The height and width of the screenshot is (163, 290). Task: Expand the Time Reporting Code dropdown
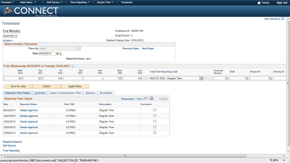pyautogui.click(x=201, y=78)
